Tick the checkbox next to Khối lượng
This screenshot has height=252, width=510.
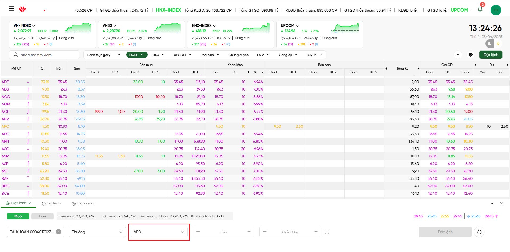pyautogui.click(x=327, y=232)
